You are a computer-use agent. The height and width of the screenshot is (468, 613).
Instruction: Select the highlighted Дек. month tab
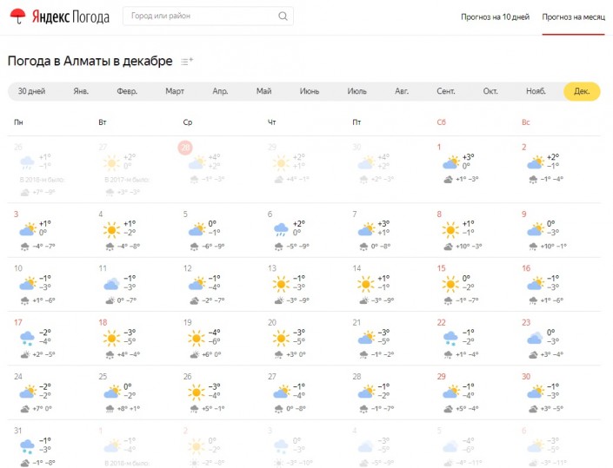pos(581,91)
